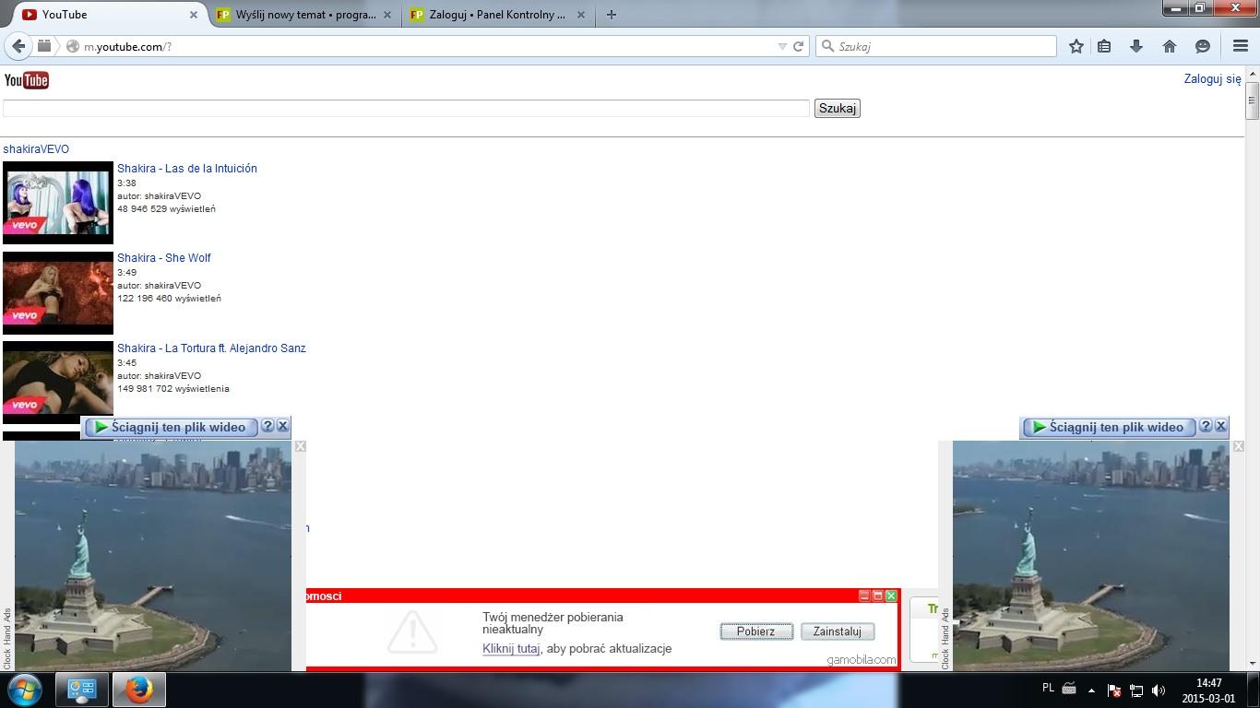The image size is (1260, 708).
Task: Click left 'Ściągnij ten plik wideo' button
Action: (x=171, y=427)
